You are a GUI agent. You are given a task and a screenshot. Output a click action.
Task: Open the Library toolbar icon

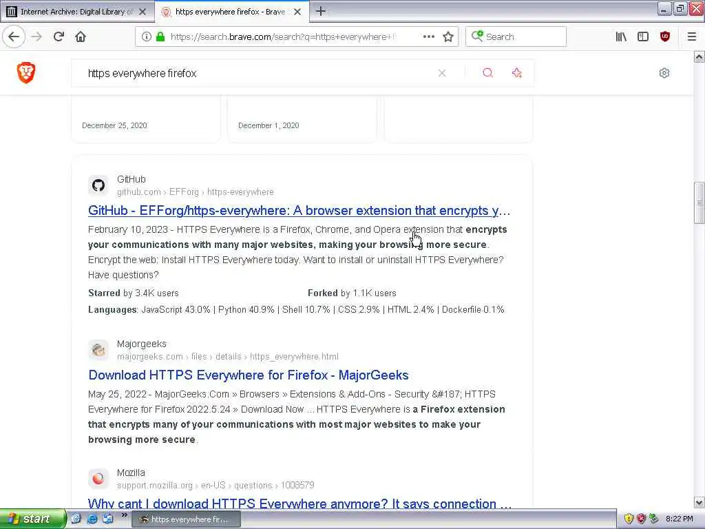pos(621,37)
